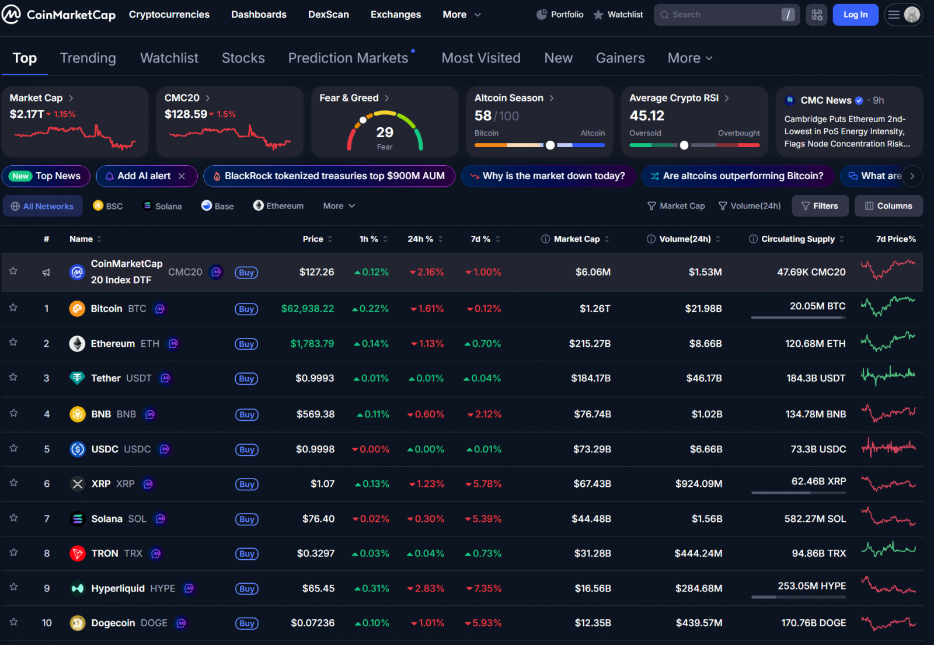Open the Prediction Markets tab
This screenshot has height=645, width=934.
tap(348, 58)
